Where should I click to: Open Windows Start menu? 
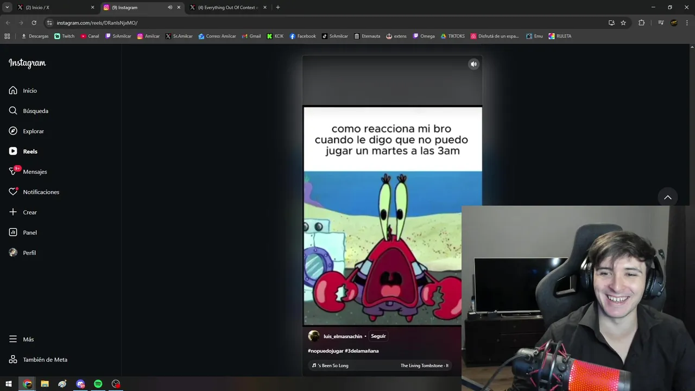pos(9,384)
